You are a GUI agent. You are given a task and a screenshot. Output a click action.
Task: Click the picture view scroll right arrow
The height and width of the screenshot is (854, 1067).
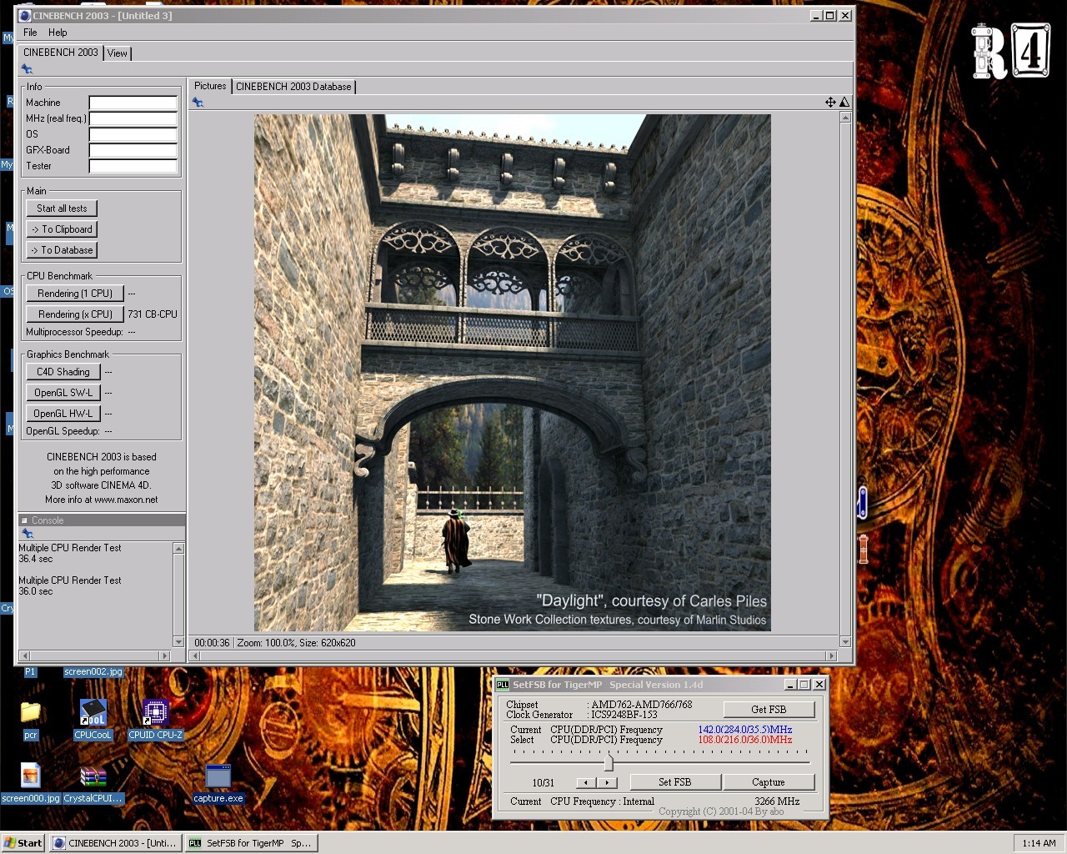tap(830, 656)
